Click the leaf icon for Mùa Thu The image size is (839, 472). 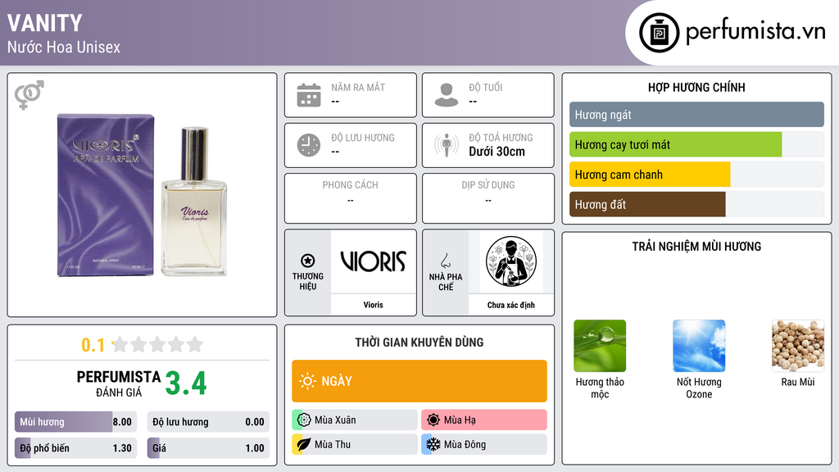(304, 444)
